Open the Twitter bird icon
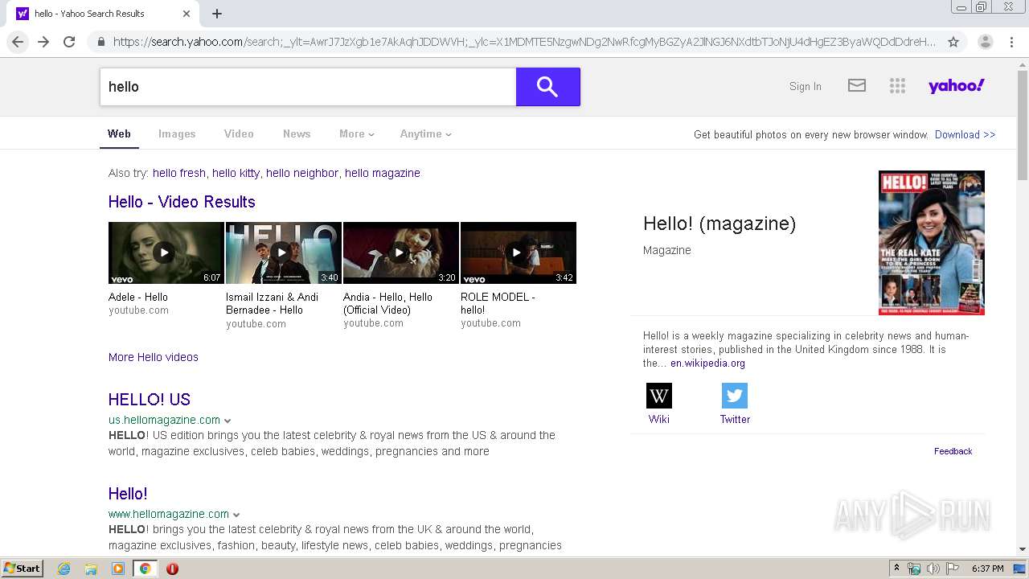The image size is (1029, 579). tap(735, 396)
